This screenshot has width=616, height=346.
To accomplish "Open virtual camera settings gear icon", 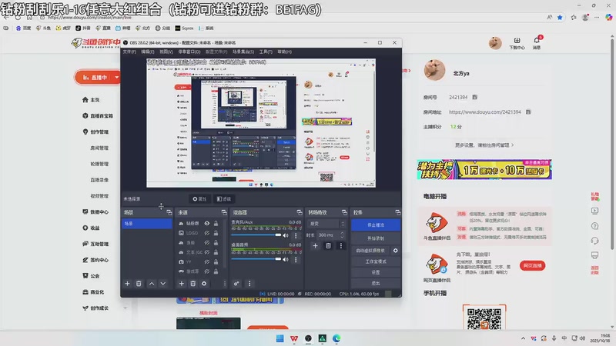I will click(x=396, y=251).
